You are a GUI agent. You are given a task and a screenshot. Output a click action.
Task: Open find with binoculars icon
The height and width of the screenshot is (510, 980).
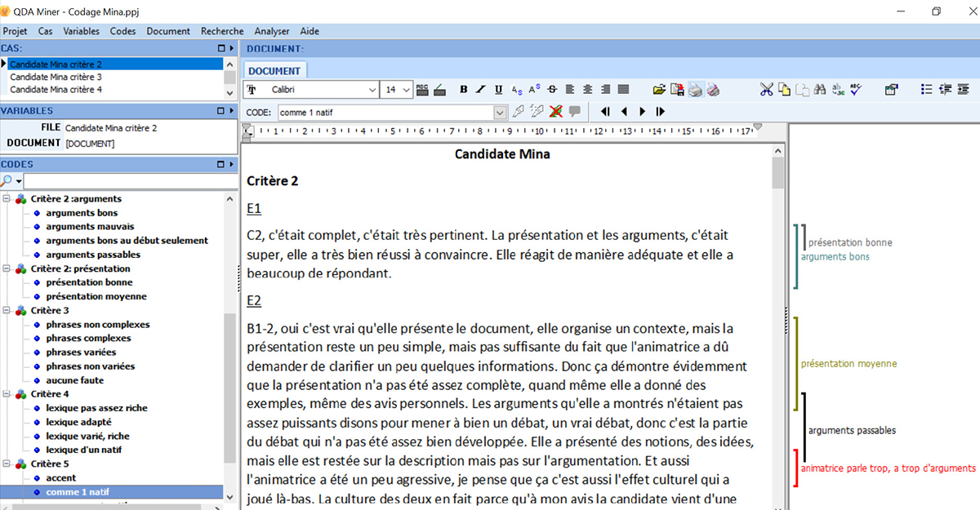click(x=820, y=90)
